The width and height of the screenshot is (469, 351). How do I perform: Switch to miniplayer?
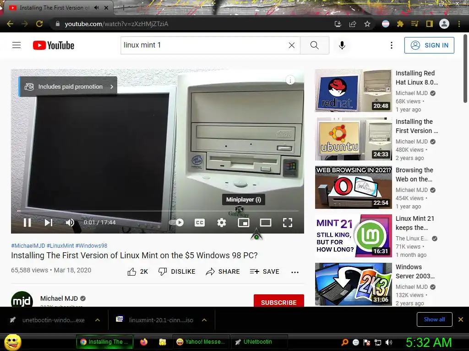point(244,223)
